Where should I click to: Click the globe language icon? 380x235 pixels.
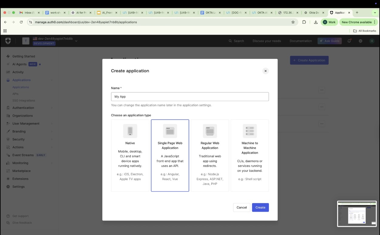point(361,41)
